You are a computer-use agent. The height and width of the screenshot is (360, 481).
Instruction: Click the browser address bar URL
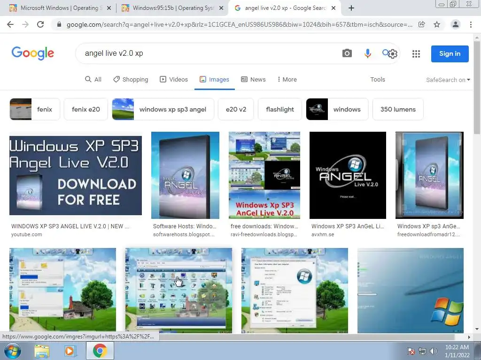(239, 24)
